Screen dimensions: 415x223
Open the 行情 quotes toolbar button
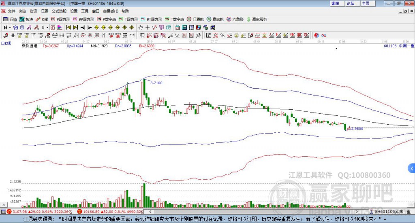tap(10, 19)
